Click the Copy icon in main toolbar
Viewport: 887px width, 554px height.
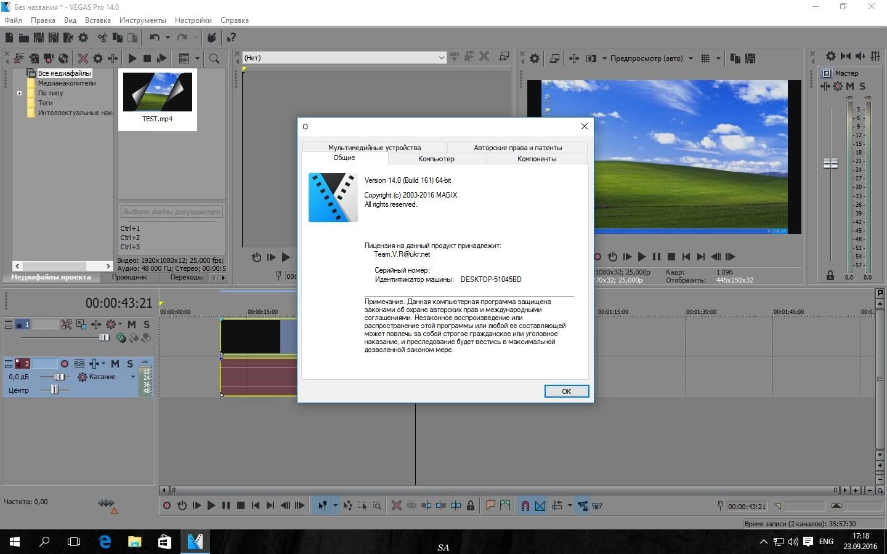pos(117,38)
